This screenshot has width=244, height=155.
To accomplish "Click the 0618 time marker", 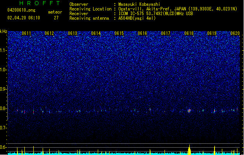I will (189, 33).
